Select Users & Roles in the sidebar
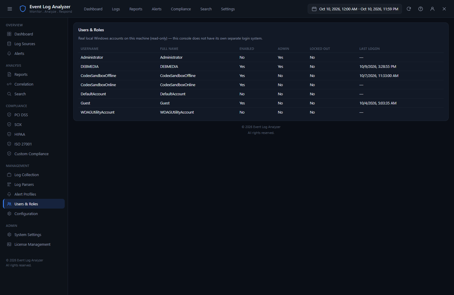Screen dimensions: 454x295 [x=34, y=204]
